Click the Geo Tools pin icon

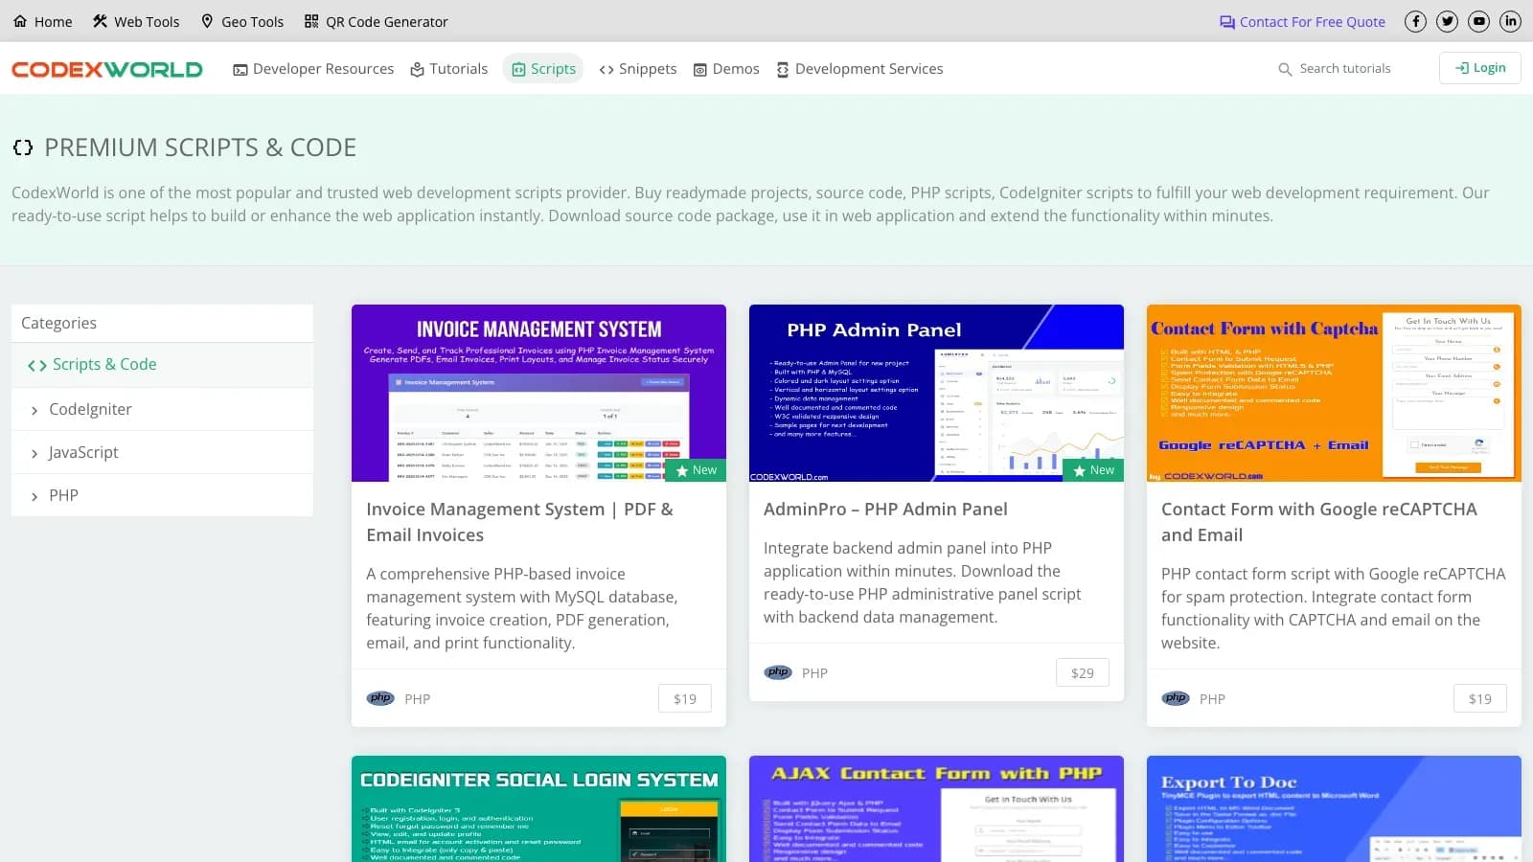207,21
